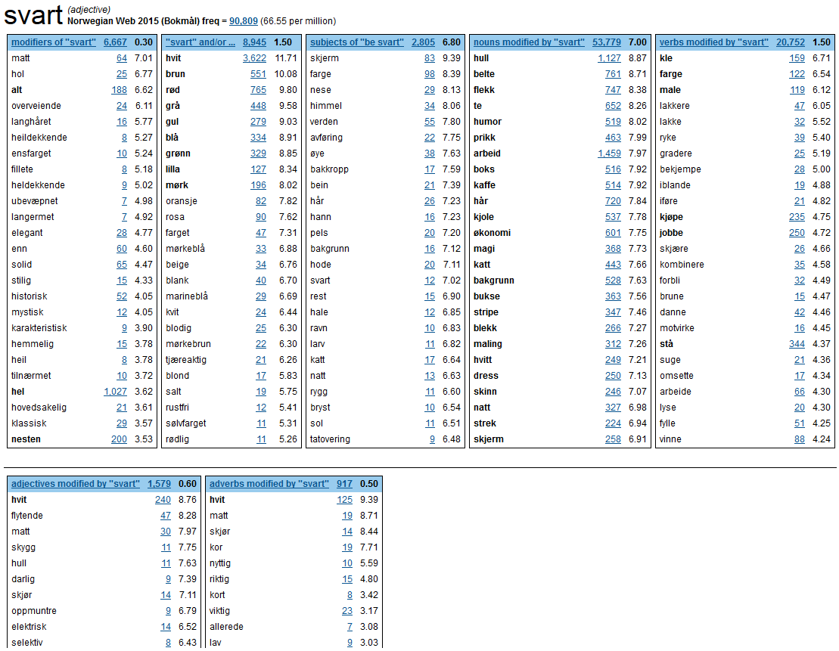Open the 6,667 count in modifiers header
Viewport: 839px width, 651px height.
115,42
